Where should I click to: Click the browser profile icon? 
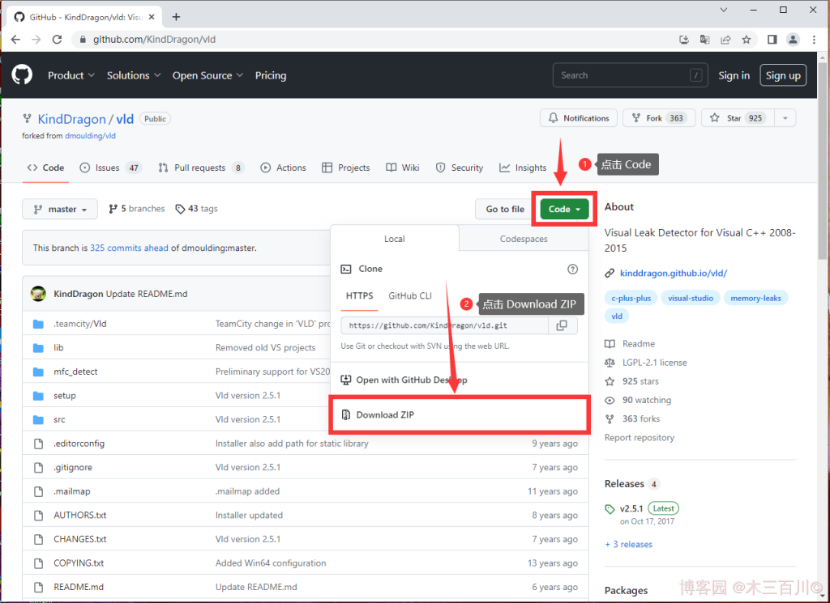(x=793, y=39)
